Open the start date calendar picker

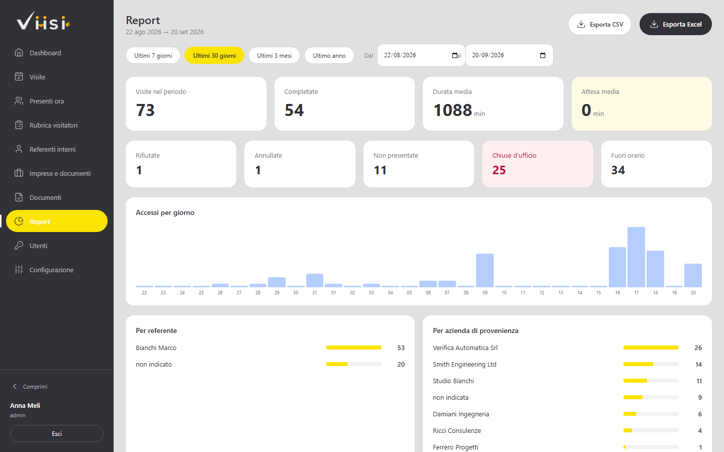coord(455,55)
